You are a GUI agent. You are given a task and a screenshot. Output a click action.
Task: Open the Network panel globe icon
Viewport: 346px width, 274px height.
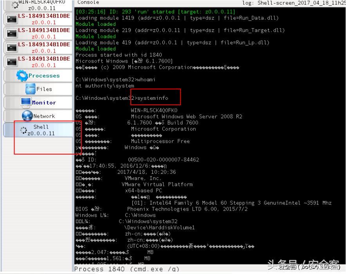[27, 116]
